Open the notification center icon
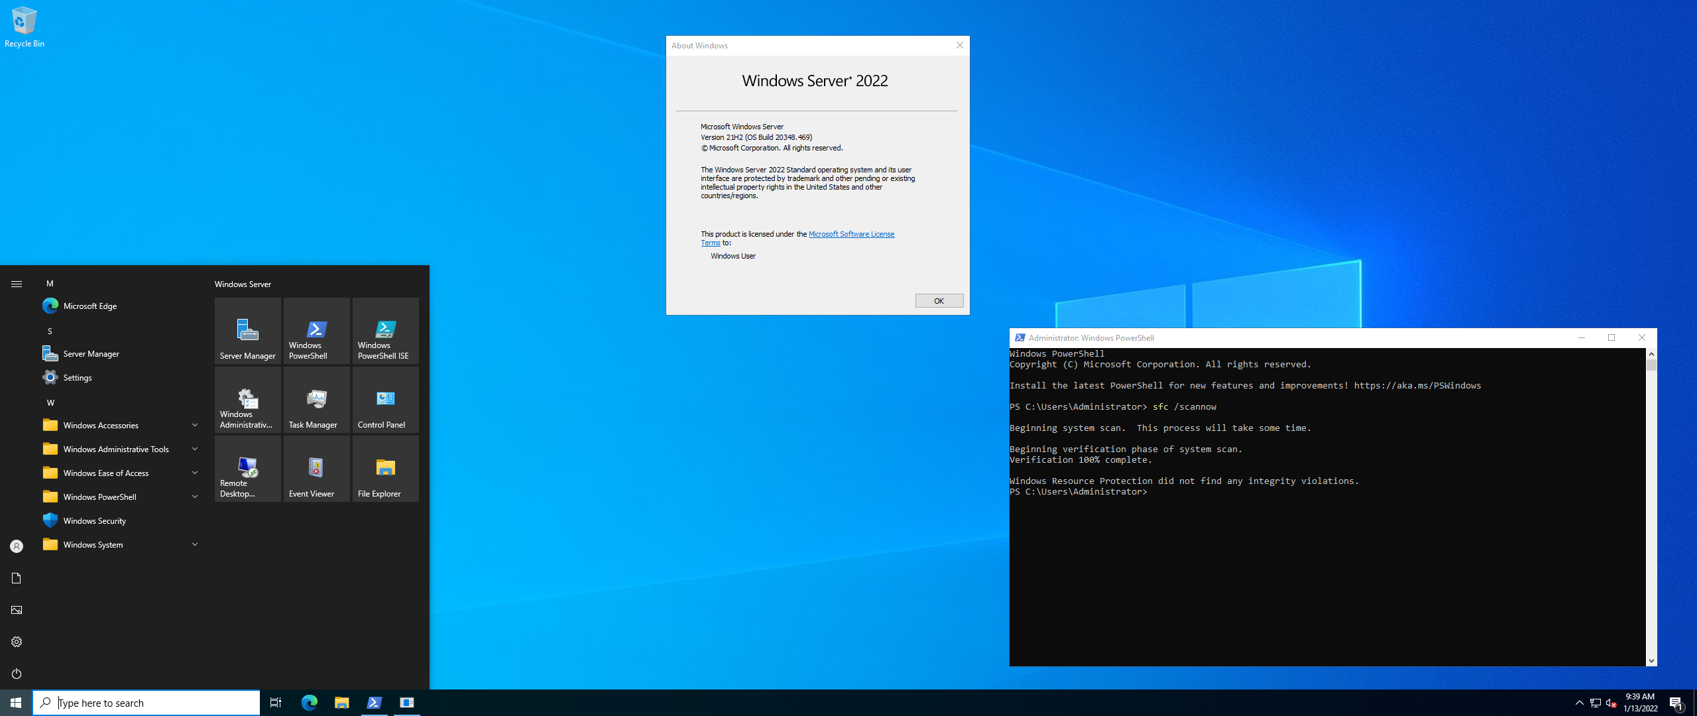 pos(1676,703)
